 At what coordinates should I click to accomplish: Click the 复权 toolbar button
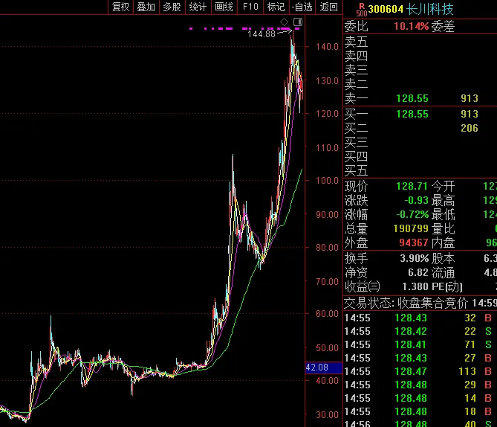[x=120, y=7]
